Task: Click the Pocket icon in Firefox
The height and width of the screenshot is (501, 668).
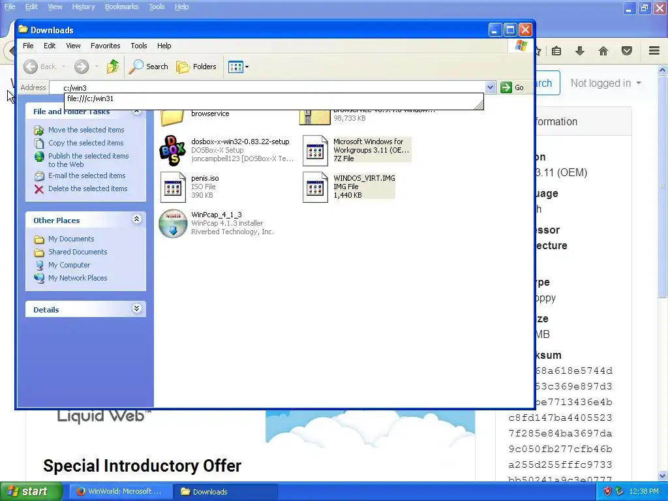Action: click(627, 51)
